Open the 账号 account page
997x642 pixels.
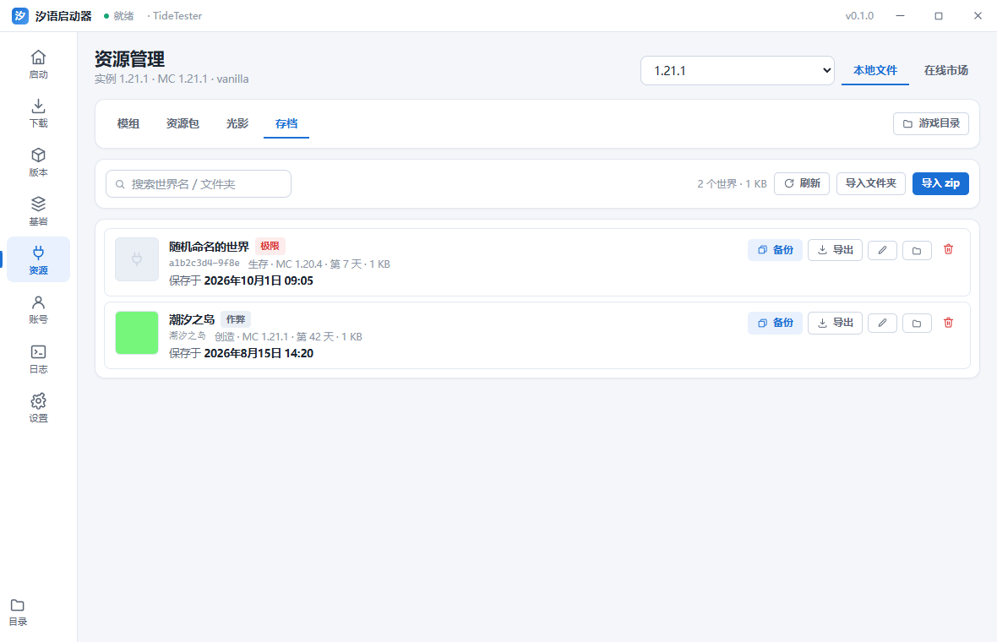pyautogui.click(x=38, y=309)
